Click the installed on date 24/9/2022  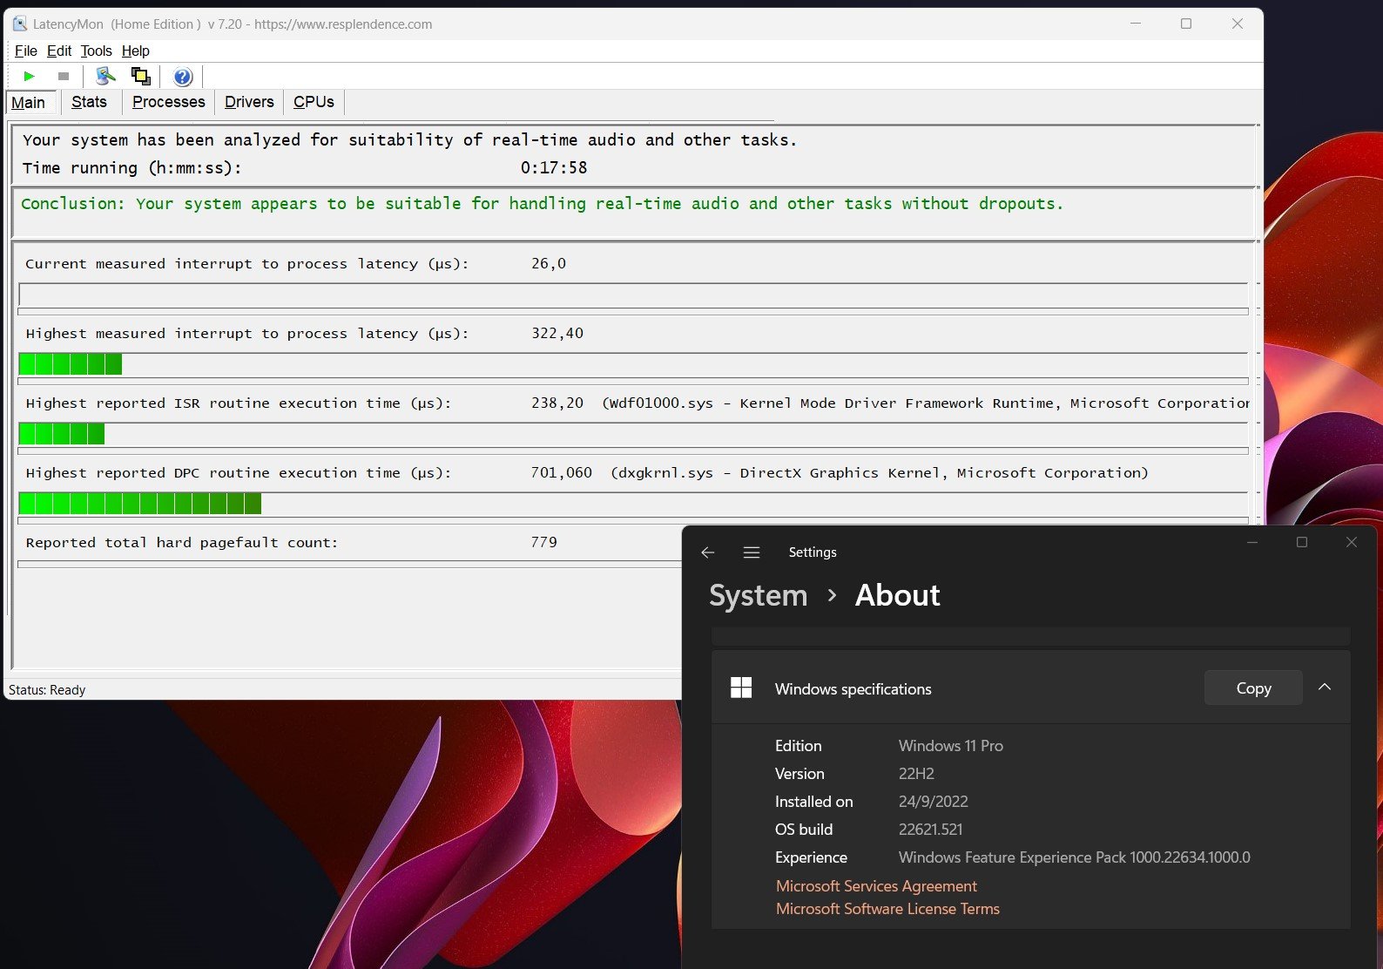pos(933,802)
